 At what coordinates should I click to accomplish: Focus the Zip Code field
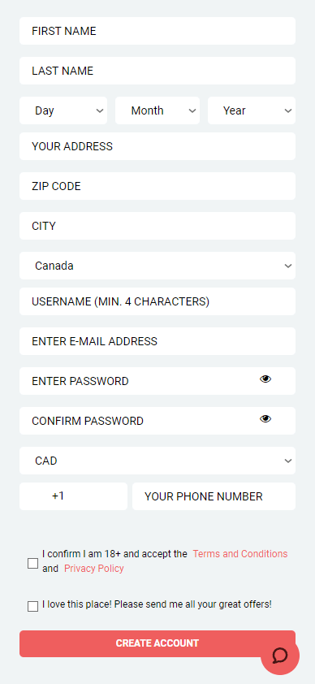pyautogui.click(x=157, y=186)
